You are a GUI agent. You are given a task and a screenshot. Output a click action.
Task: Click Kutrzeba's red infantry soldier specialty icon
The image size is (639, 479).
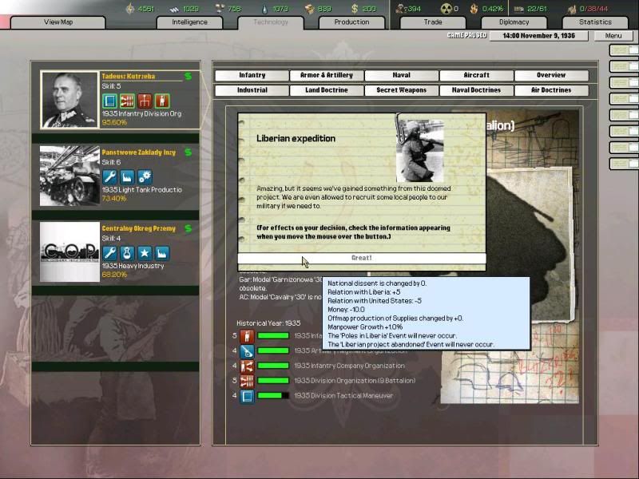coord(162,101)
